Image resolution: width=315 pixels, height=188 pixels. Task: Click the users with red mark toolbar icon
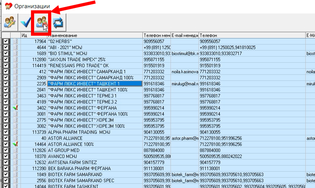coord(41,23)
